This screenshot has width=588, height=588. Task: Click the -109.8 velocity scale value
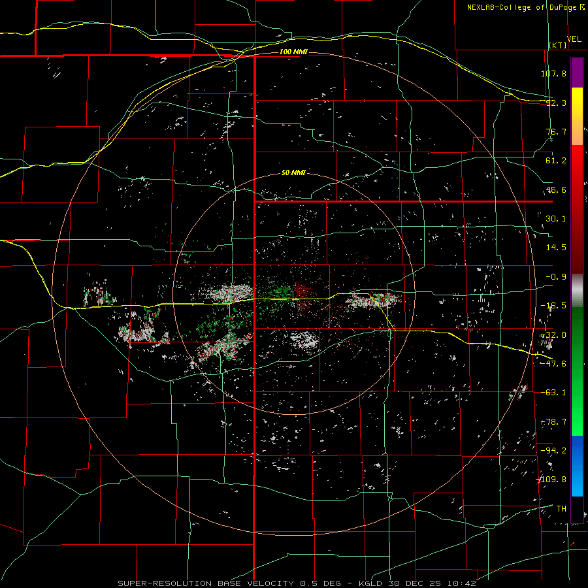click(551, 480)
